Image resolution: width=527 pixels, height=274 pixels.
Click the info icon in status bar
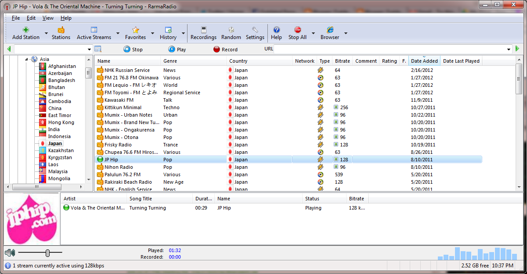tap(8, 266)
